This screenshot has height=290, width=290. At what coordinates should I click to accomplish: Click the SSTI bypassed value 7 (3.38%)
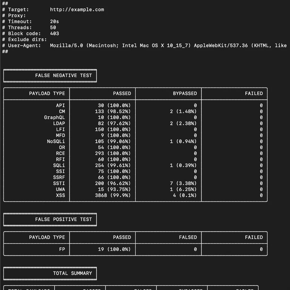pyautogui.click(x=183, y=183)
